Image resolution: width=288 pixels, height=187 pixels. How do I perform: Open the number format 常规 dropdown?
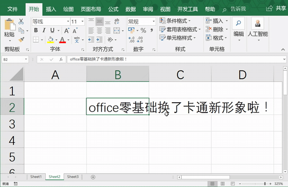point(154,22)
